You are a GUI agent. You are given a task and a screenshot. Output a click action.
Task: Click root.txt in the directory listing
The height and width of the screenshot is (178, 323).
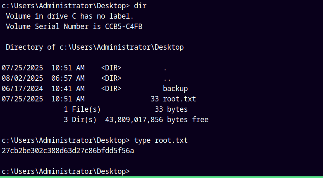pos(179,99)
